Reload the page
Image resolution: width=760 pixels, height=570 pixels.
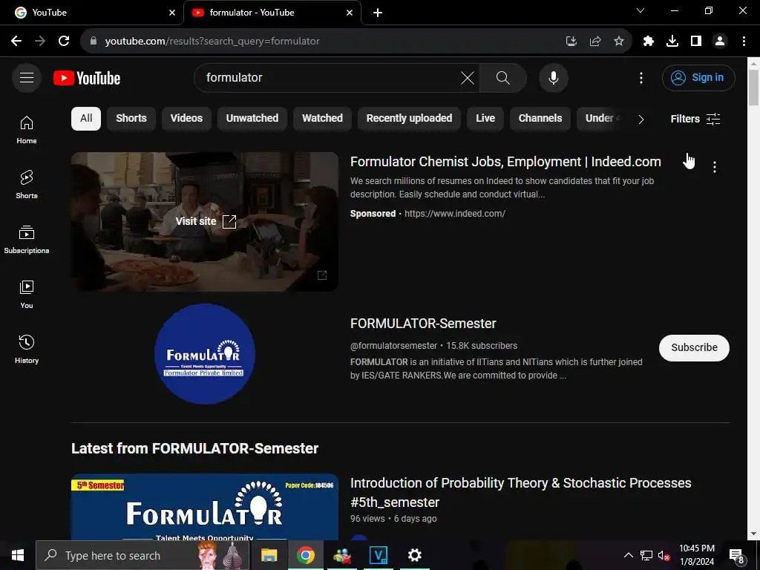(x=64, y=41)
